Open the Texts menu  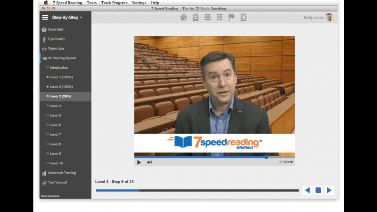point(91,3)
